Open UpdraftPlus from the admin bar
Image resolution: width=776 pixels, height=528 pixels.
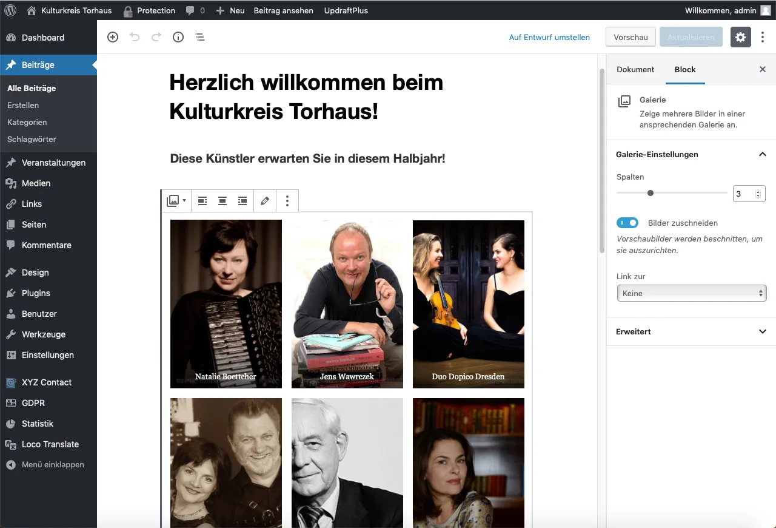346,10
